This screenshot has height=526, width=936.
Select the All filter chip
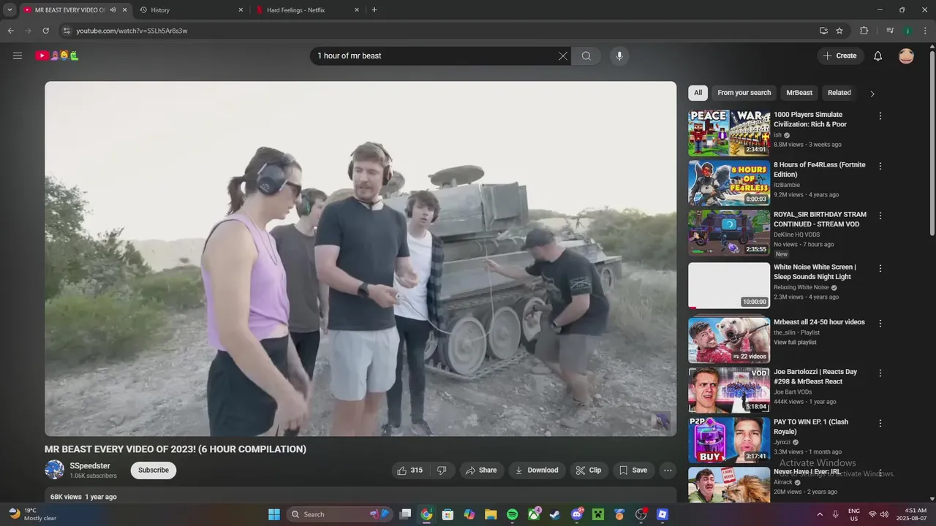[698, 93]
